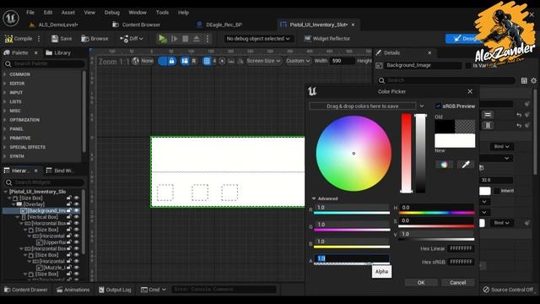Viewport: 540px width, 304px height.
Task: Click the Eject button in toolbar
Action: (x=197, y=39)
